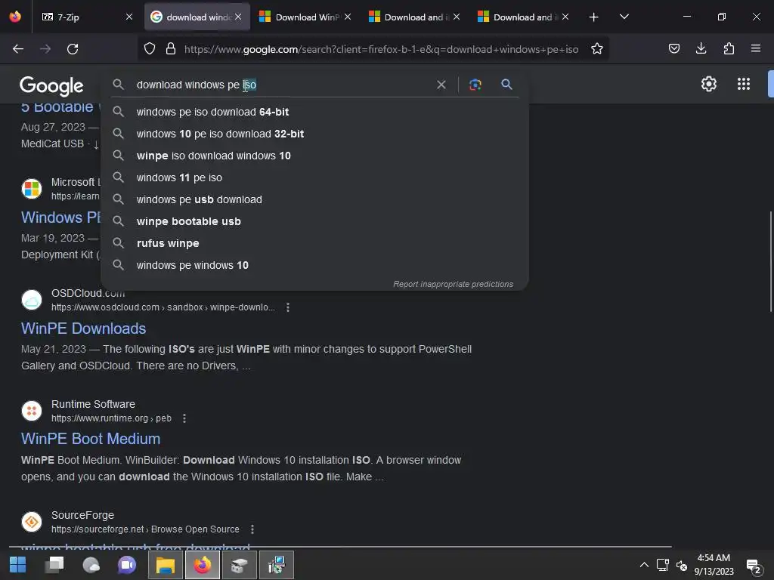Click the muted volume tray icon
The image size is (774, 580).
coord(682,565)
